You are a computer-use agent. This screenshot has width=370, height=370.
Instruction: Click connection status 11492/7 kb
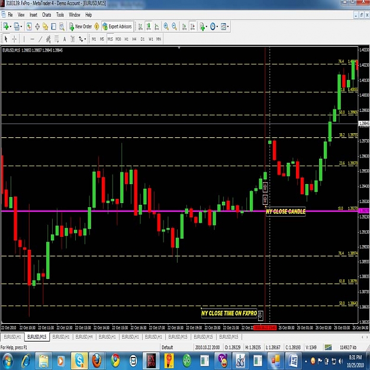click(348, 348)
